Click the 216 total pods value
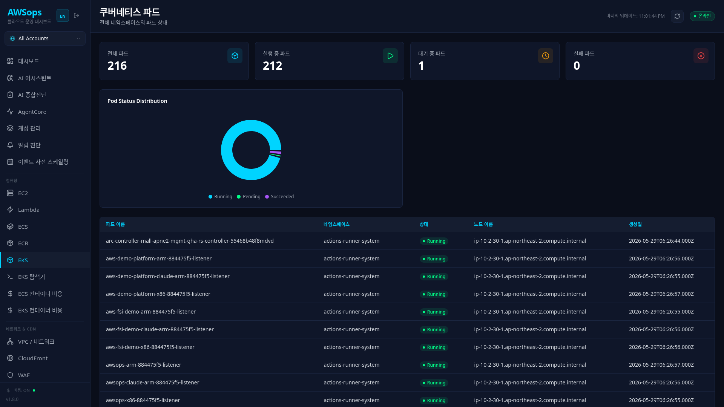This screenshot has height=407, width=724. 117,66
